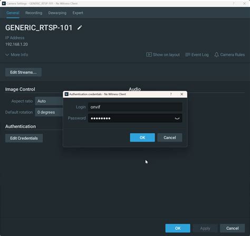Viewport: 250px width, 236px height.
Task: Click the pencil icon to rename GENERIC_RTSP-101
Action: click(x=80, y=27)
